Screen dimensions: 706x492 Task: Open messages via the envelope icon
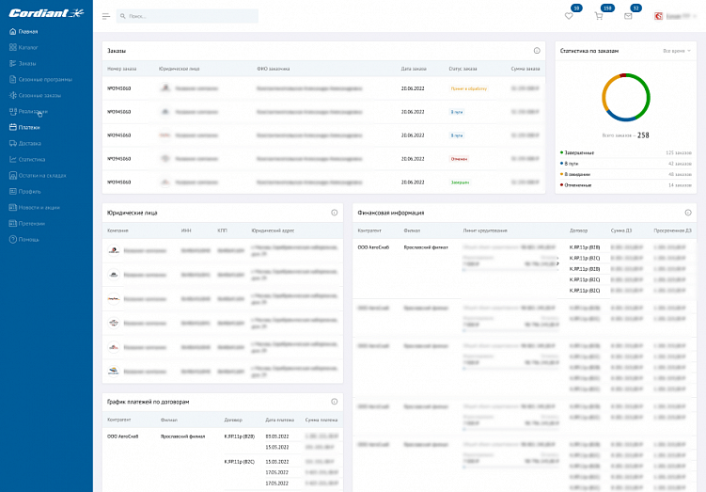[x=628, y=16]
